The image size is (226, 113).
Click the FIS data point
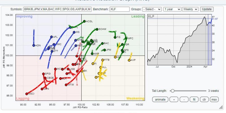coord(115,37)
